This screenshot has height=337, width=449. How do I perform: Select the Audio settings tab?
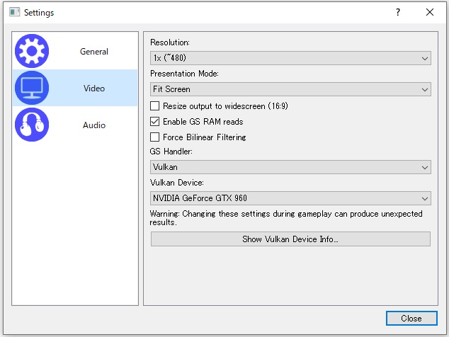(x=93, y=125)
